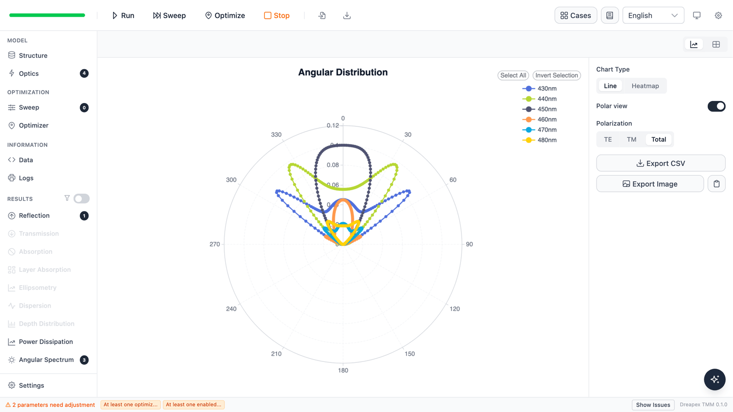Open the English language dropdown
The width and height of the screenshot is (733, 412).
coord(653,15)
